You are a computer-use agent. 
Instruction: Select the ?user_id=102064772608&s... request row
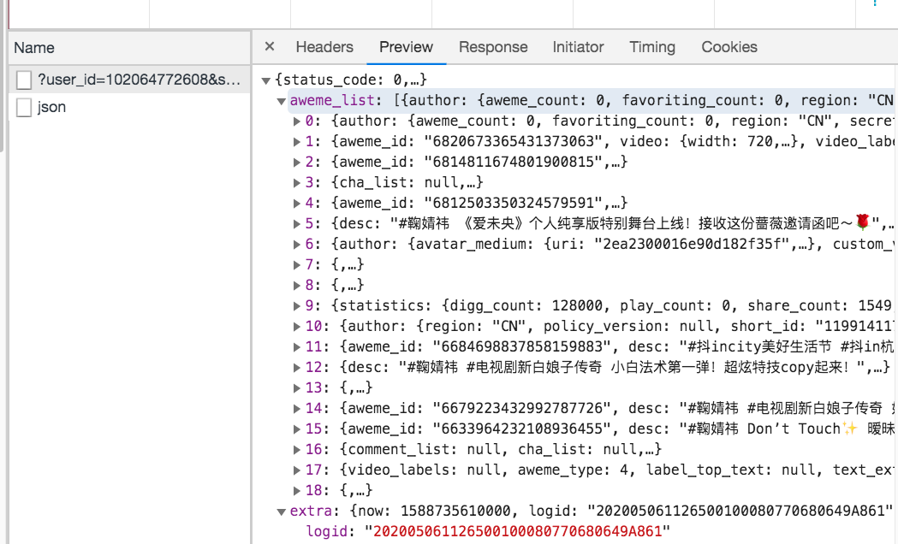point(129,80)
